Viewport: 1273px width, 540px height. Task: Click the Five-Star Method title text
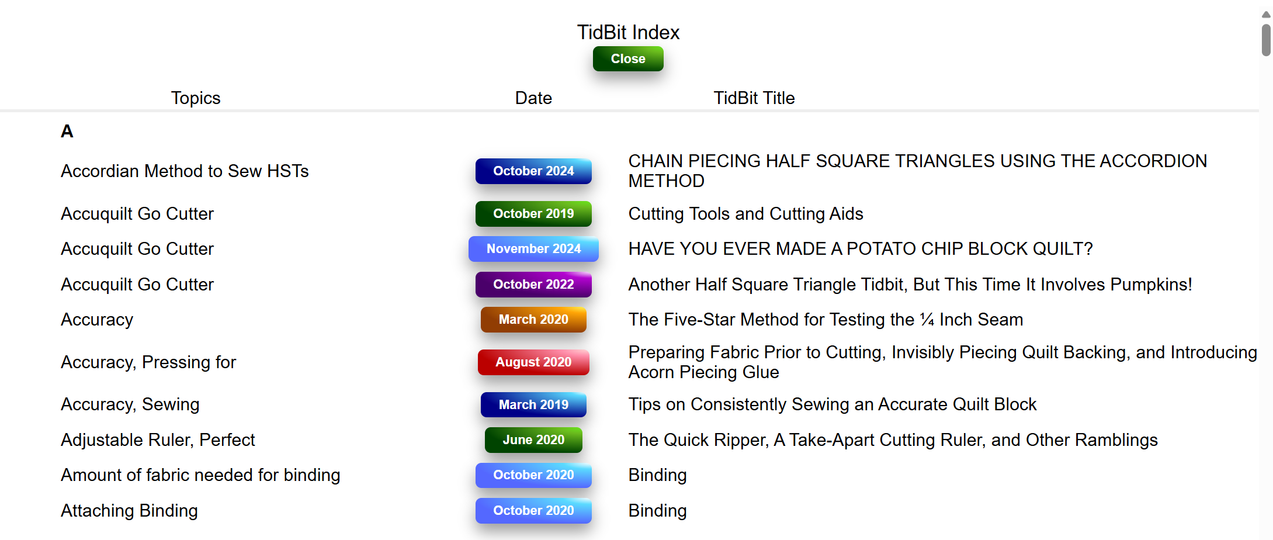click(x=825, y=320)
